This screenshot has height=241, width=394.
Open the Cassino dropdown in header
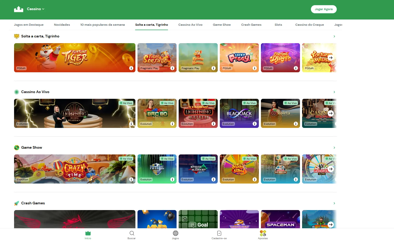35,9
